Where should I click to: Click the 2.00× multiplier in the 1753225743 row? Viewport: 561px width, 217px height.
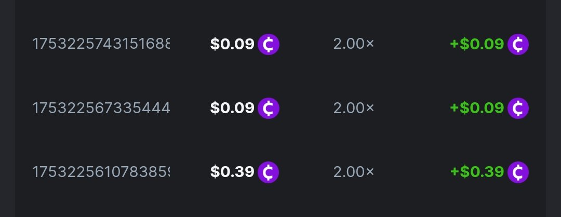(353, 45)
